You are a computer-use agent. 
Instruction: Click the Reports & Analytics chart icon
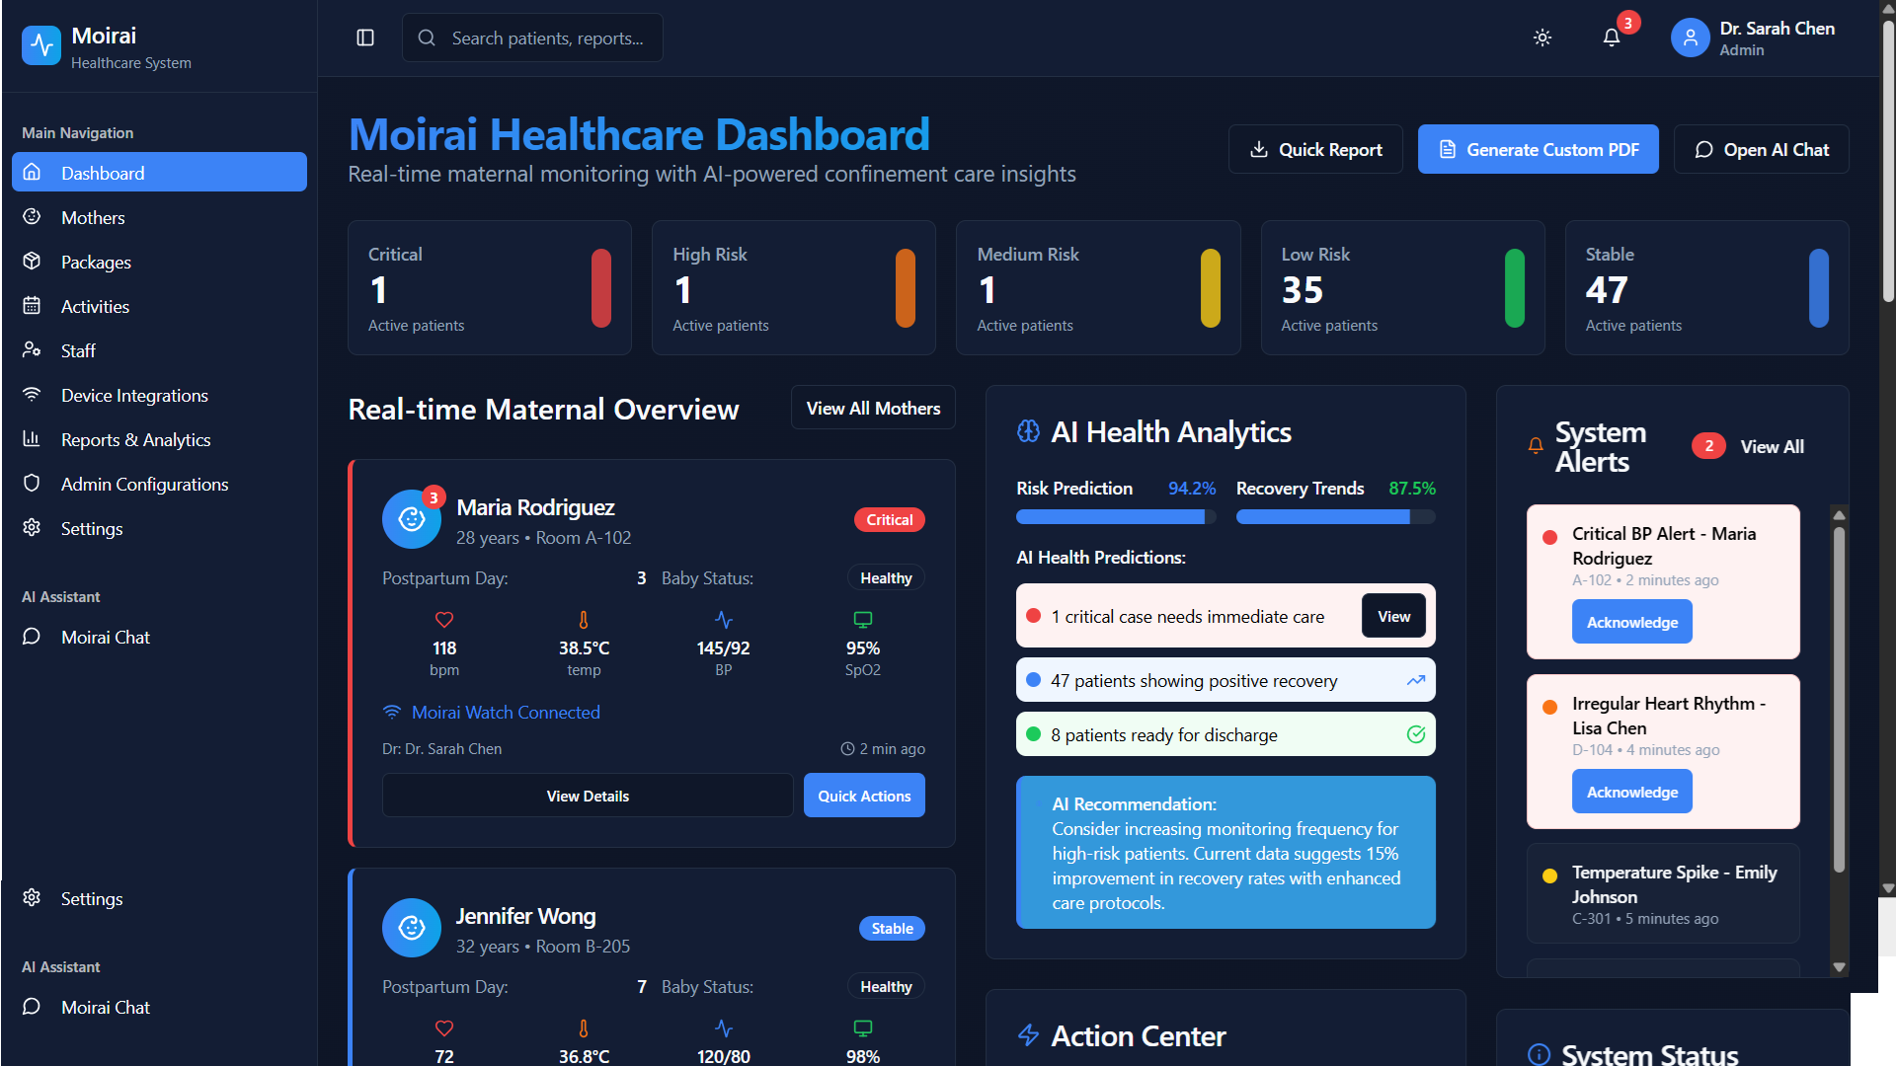pyautogui.click(x=33, y=439)
